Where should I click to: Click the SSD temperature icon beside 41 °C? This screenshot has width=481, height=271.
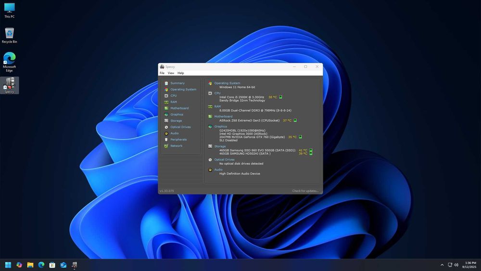click(311, 150)
